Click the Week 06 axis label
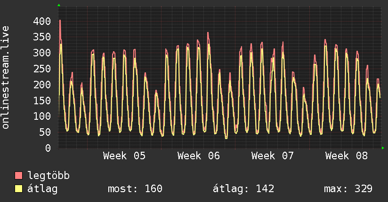 coord(198,156)
